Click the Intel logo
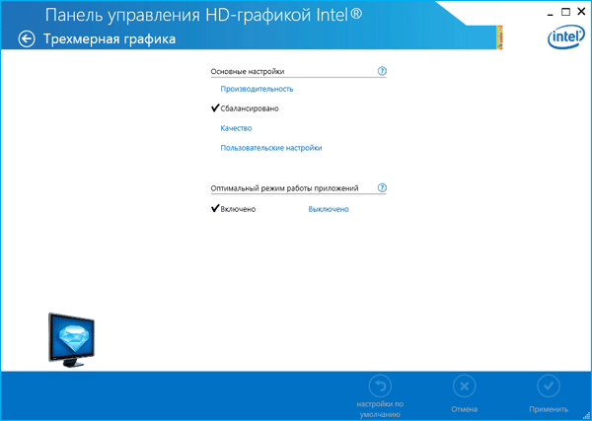 coord(566,38)
